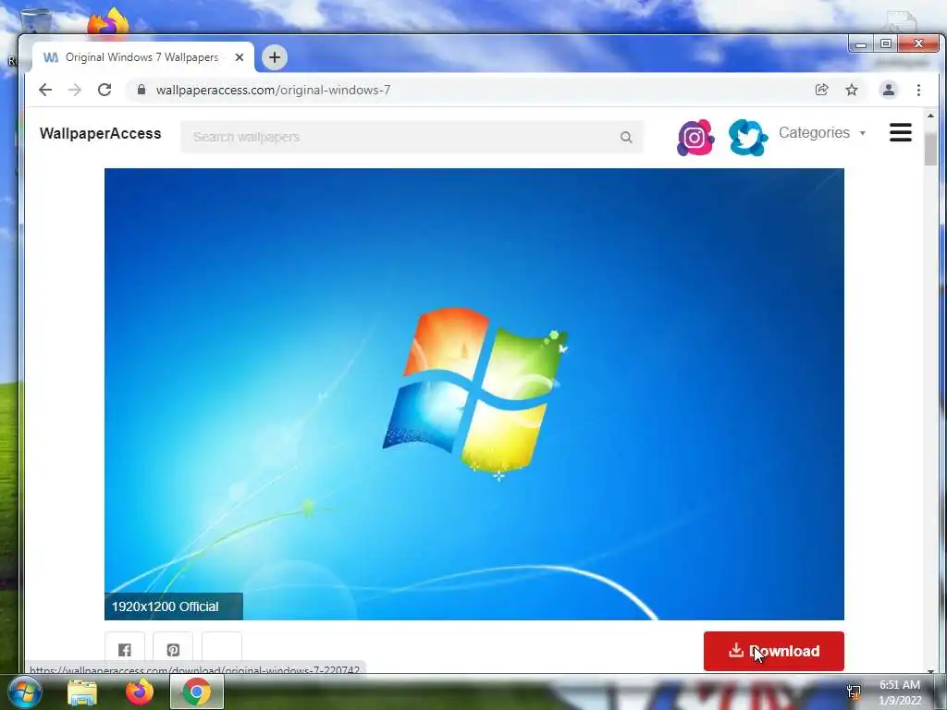Share on Pinterest icon button
Viewport: 947px width, 710px height.
(x=173, y=650)
